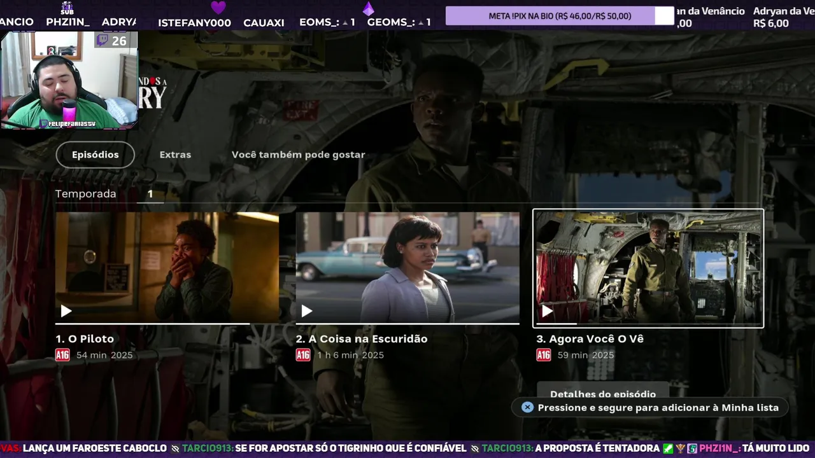This screenshot has width=815, height=458.
Task: Click title text 3. Agora Você O Vê
Action: coord(590,339)
